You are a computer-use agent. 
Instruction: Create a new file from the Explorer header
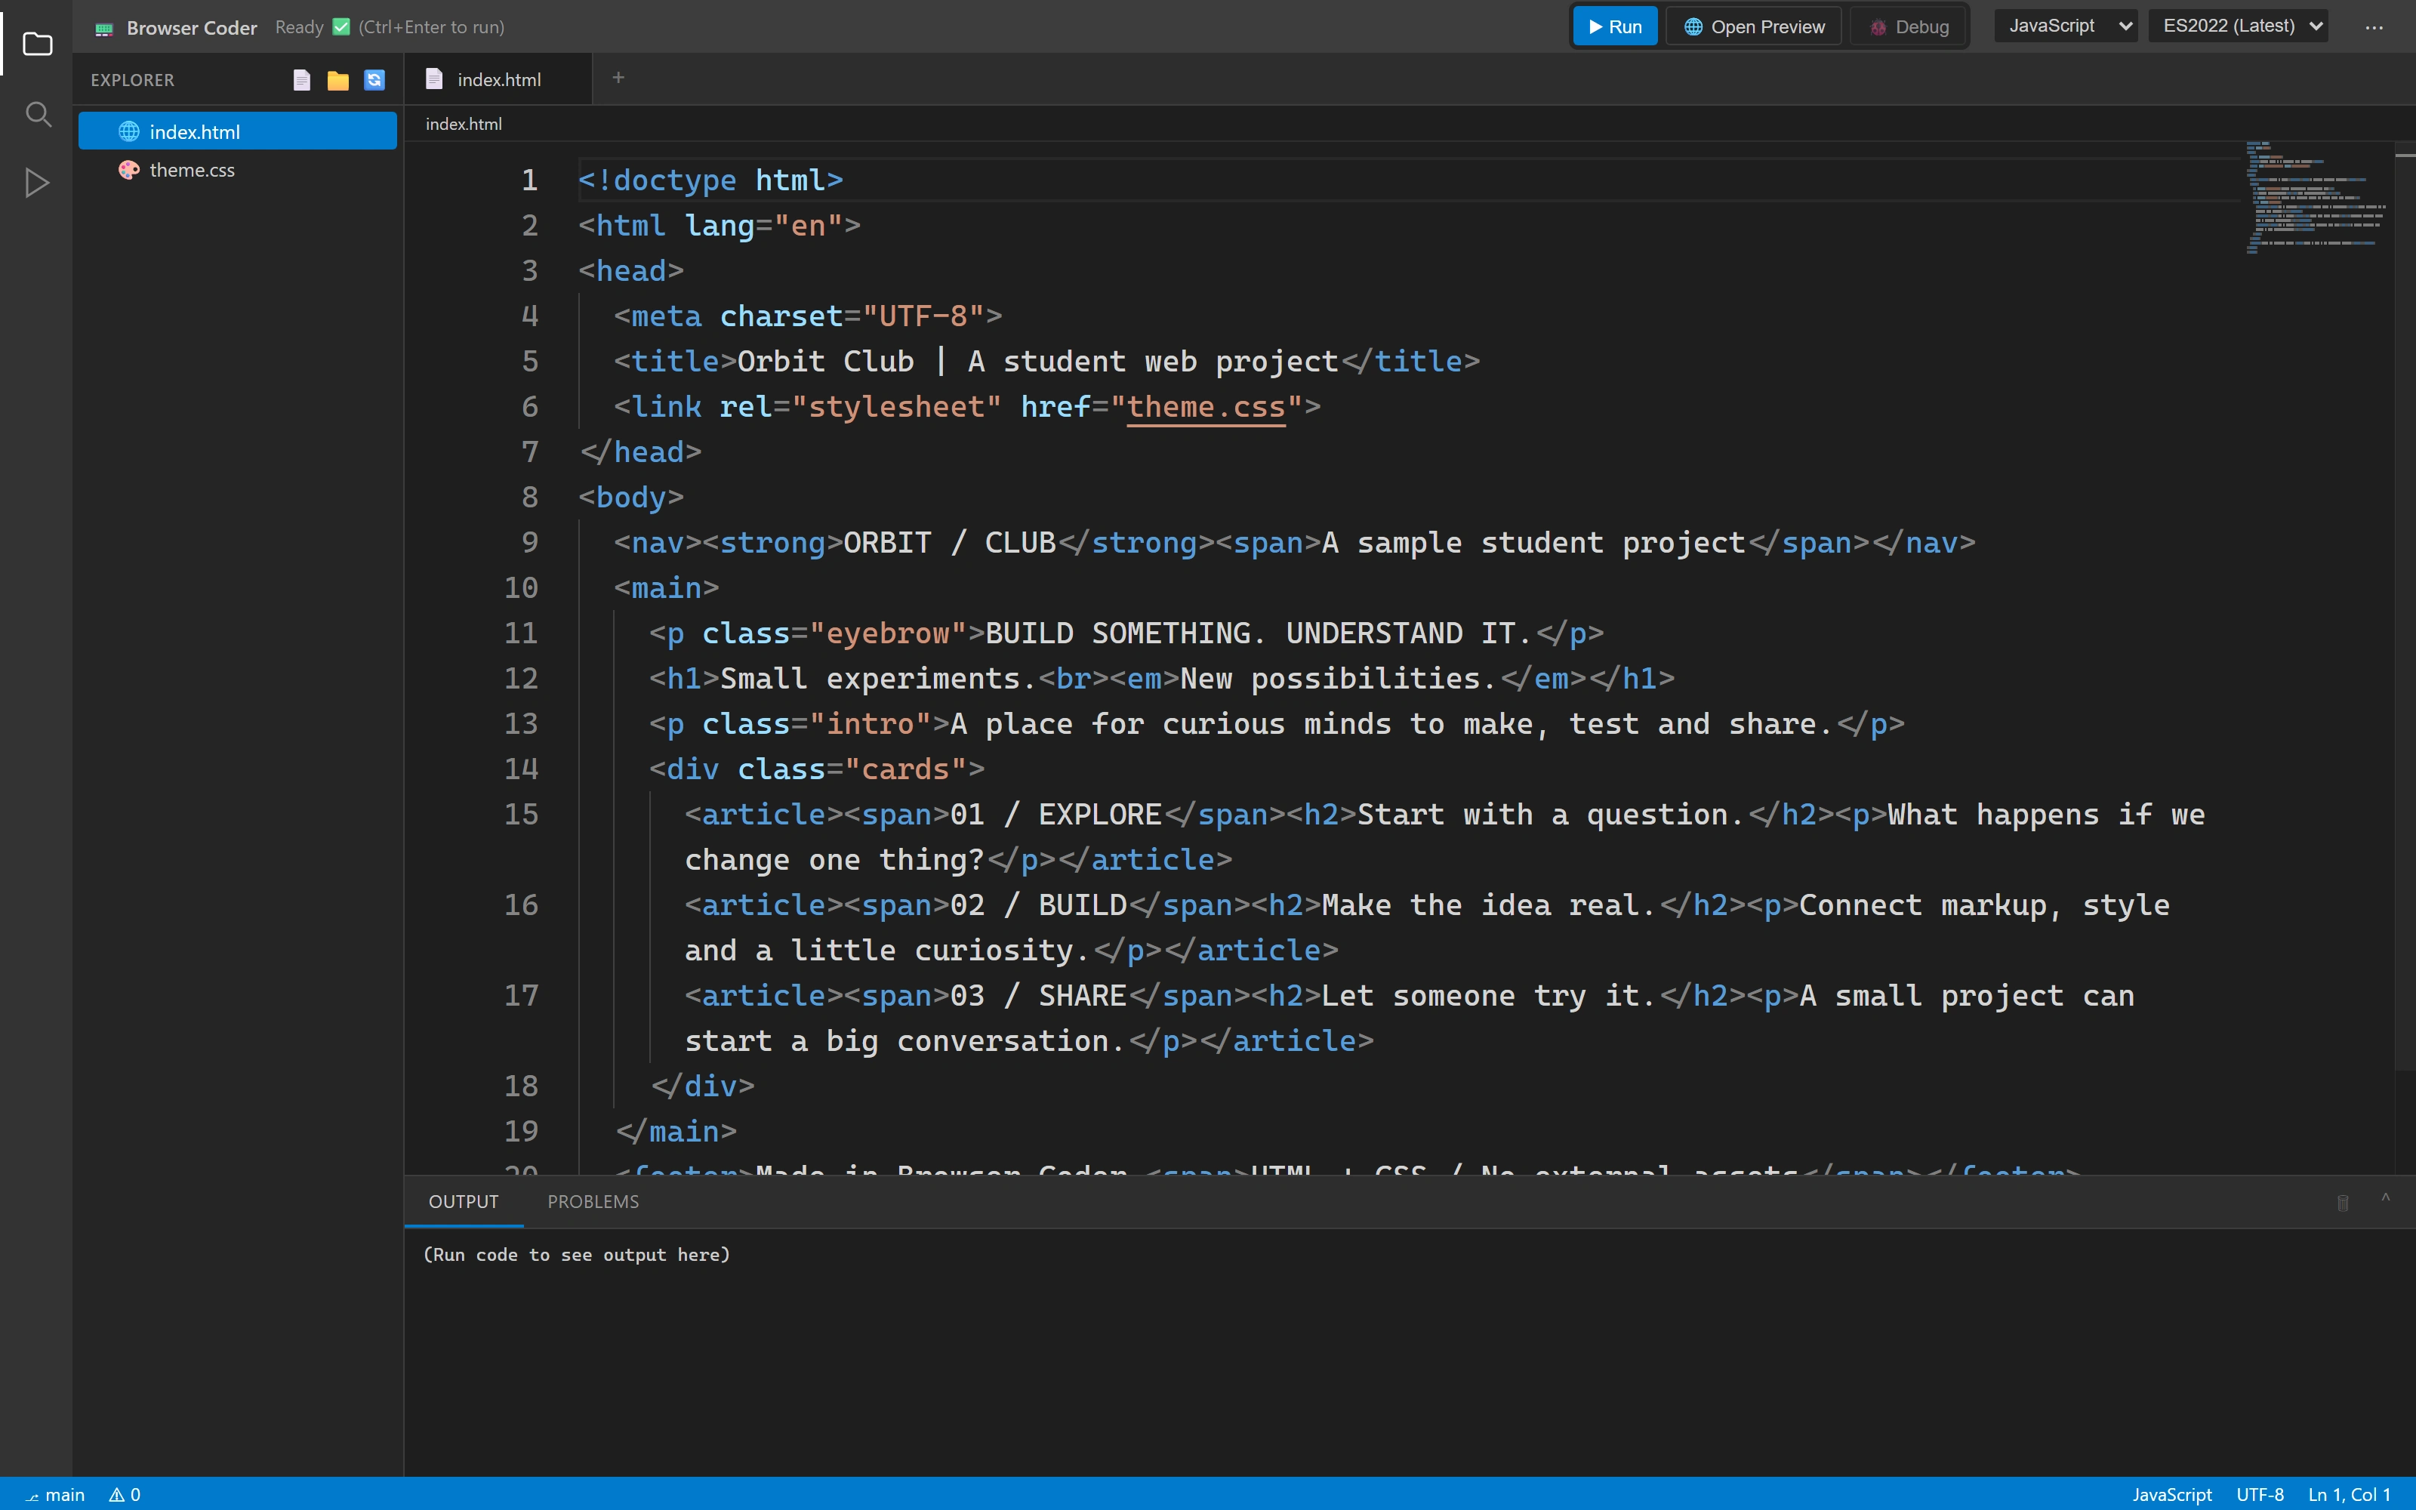click(301, 80)
